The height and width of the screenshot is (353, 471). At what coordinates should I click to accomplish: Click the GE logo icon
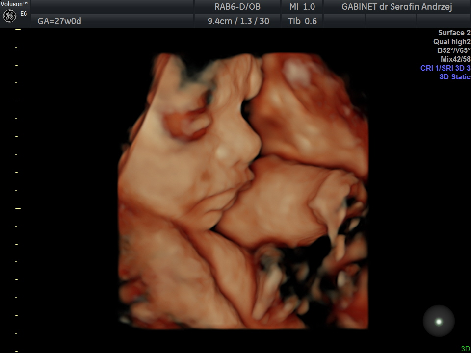pyautogui.click(x=10, y=16)
